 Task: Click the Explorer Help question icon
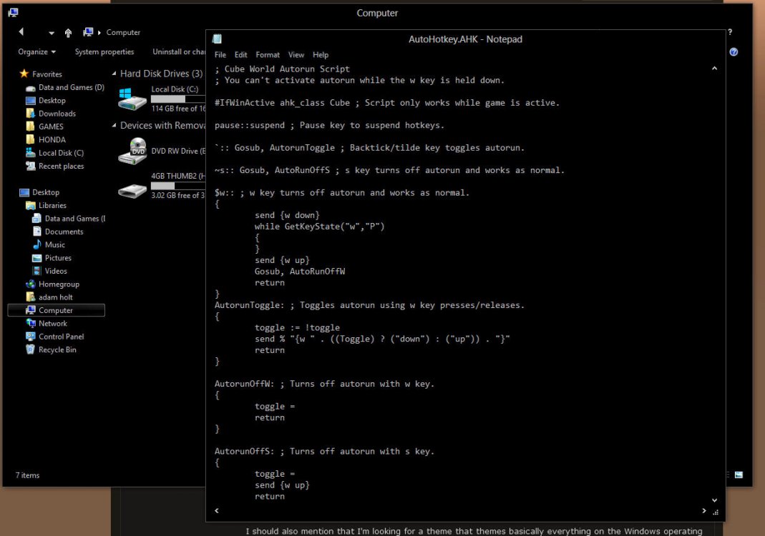[x=734, y=51]
